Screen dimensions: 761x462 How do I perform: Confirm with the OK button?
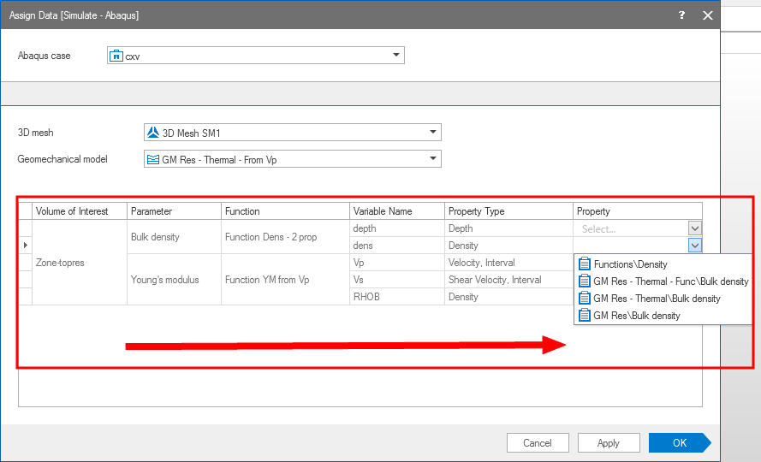[679, 443]
